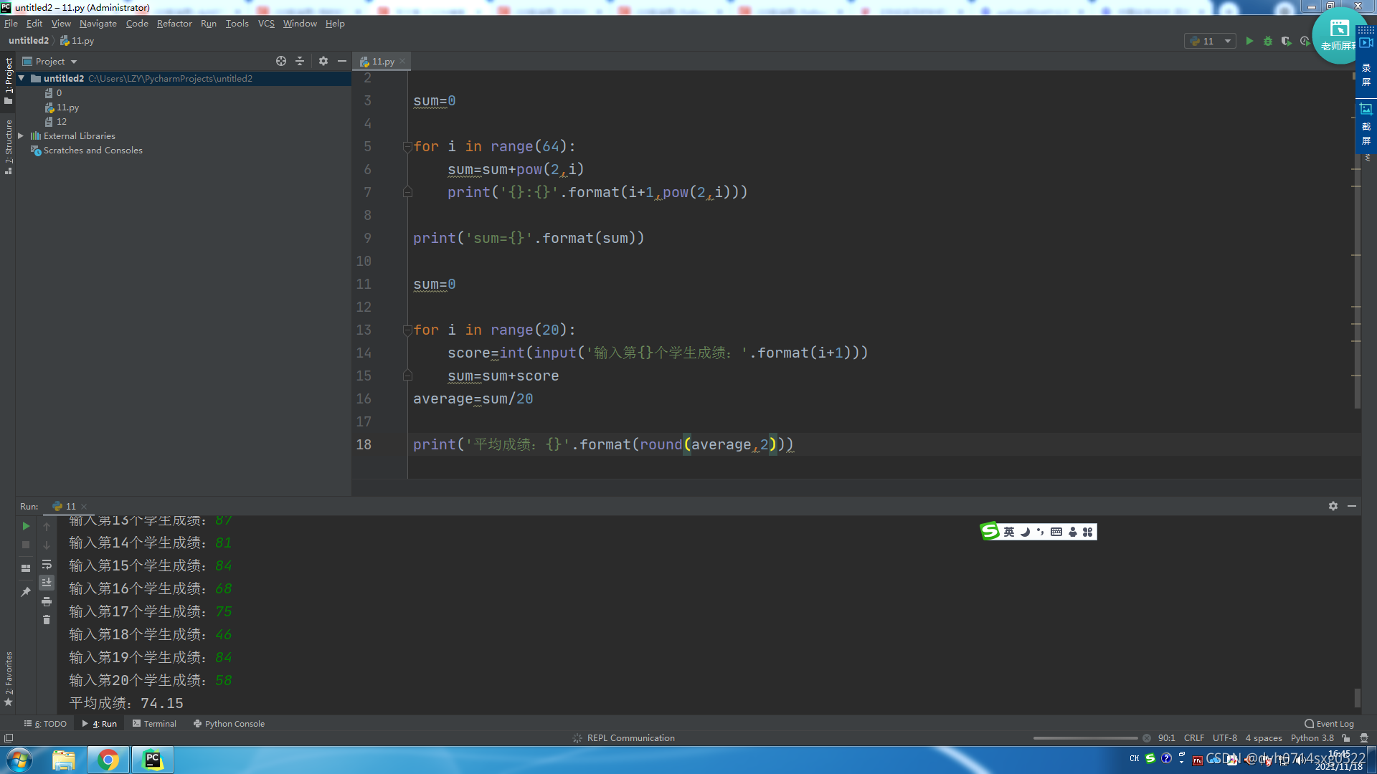Click the REPL Communication progress bar

(x=1085, y=738)
